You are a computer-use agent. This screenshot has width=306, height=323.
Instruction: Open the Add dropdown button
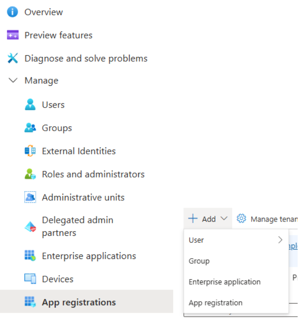tap(208, 219)
